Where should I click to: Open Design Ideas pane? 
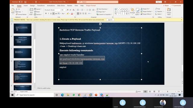pyautogui.click(x=169, y=11)
